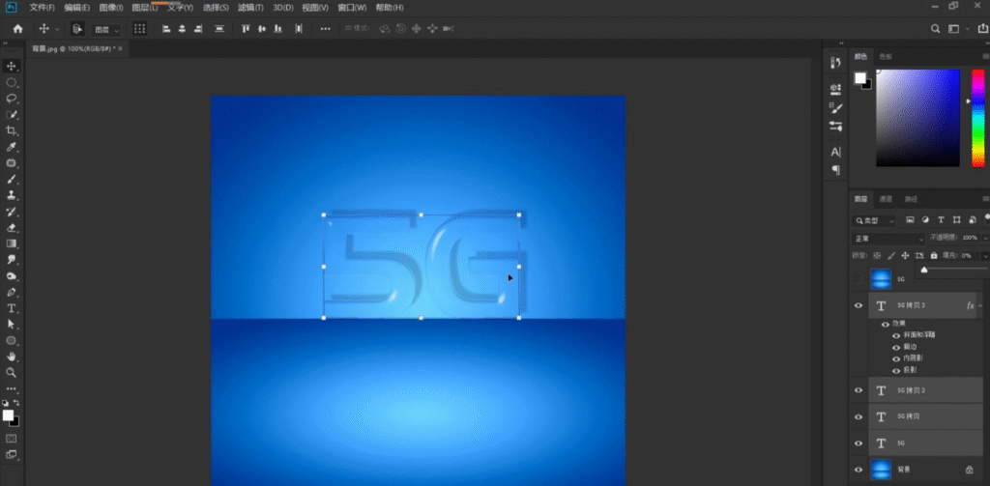Open the 填充 fill dropdown arrow

[x=984, y=256]
